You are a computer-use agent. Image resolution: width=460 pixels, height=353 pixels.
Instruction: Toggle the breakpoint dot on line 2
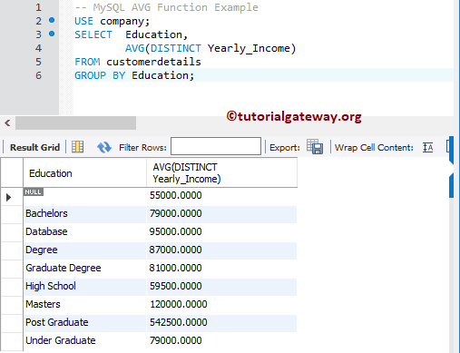tap(52, 20)
